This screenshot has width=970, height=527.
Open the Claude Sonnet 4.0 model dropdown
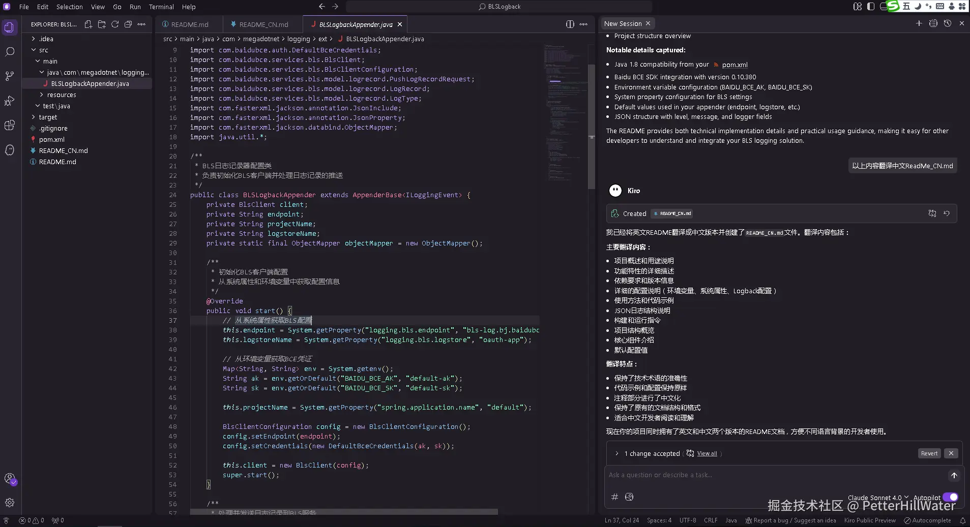coord(878,498)
